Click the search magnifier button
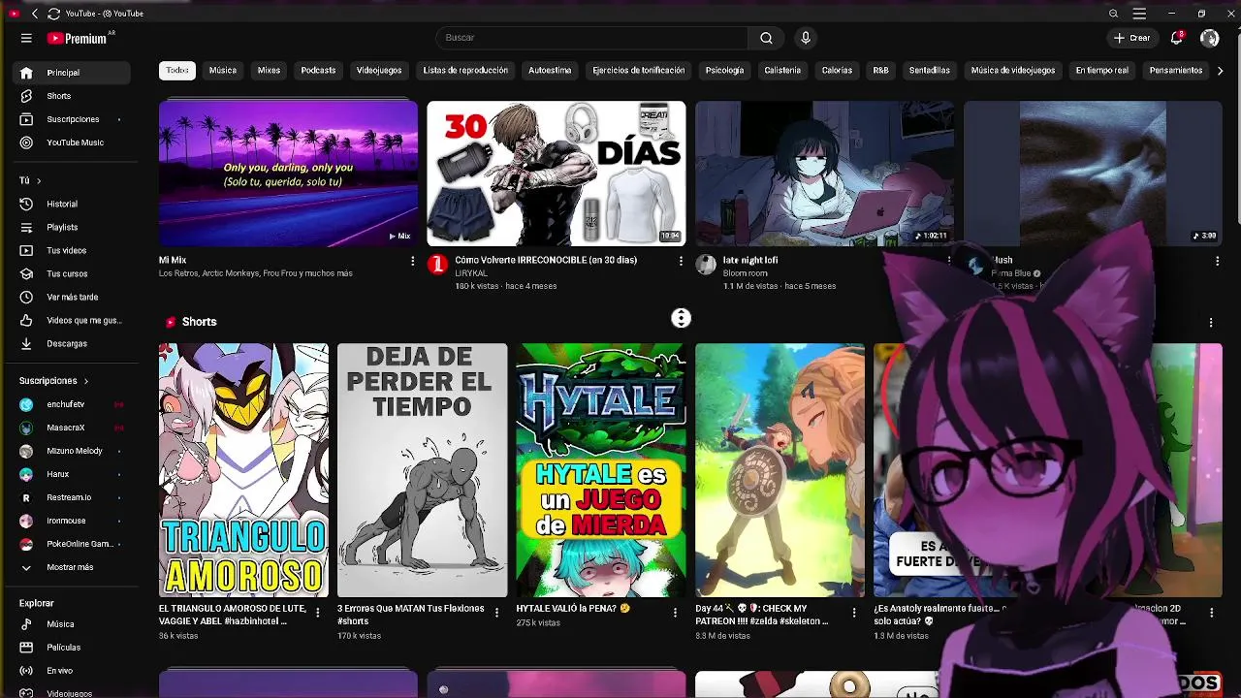 point(766,38)
